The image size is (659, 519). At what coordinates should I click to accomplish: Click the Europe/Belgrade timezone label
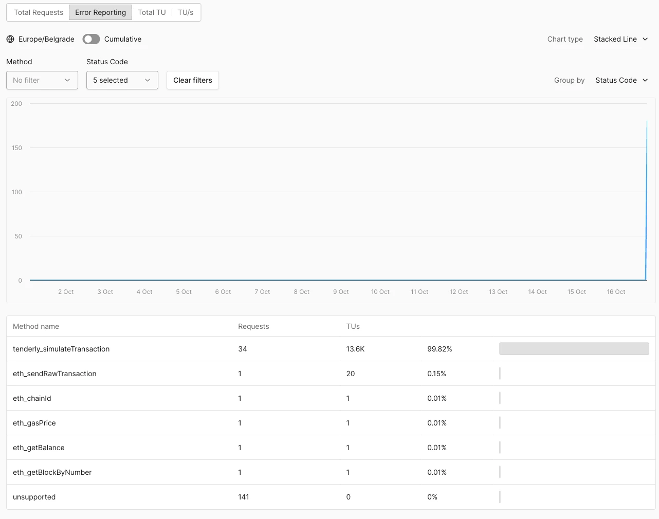point(46,39)
